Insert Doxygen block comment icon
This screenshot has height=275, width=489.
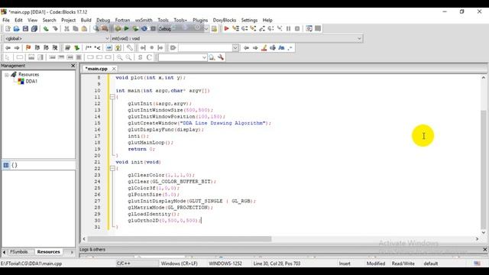[89, 47]
